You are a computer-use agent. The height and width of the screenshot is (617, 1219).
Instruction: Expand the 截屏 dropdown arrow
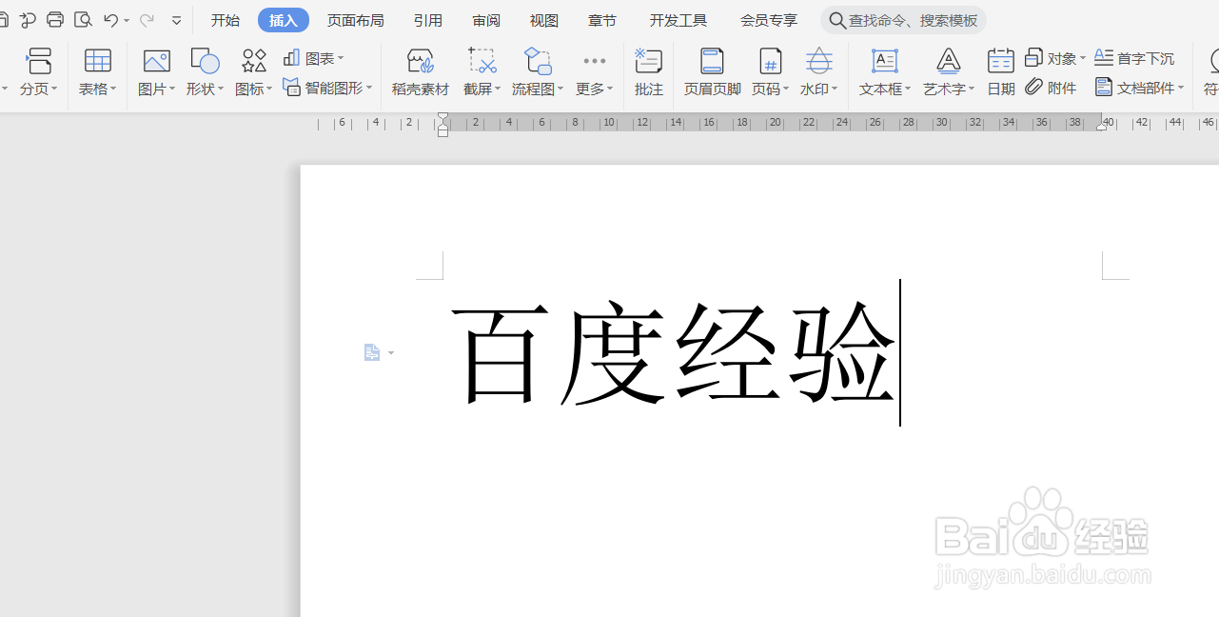coord(498,89)
